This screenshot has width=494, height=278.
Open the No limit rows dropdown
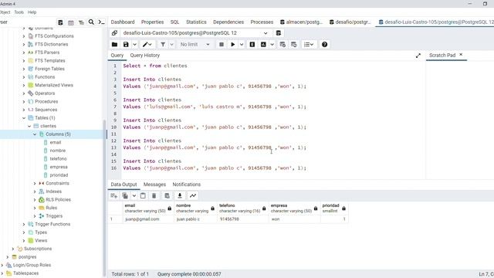(x=195, y=45)
